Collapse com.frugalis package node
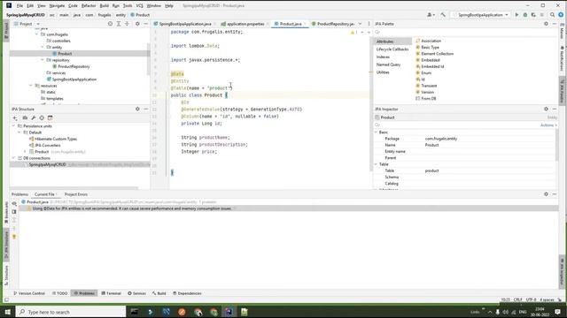 [x=36, y=34]
